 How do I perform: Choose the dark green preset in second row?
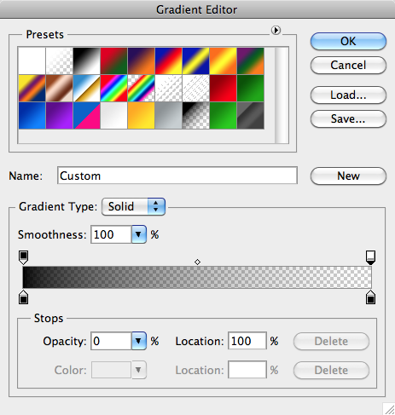(250, 88)
